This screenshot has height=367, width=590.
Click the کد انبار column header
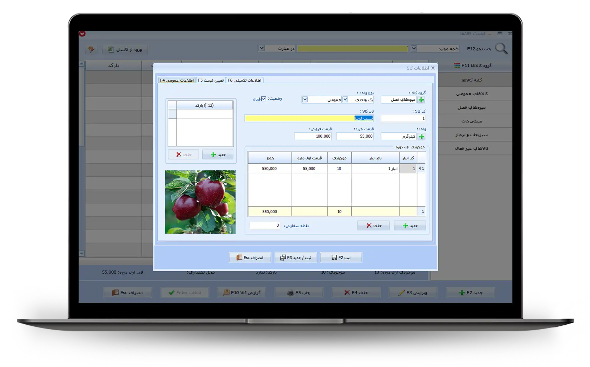(408, 158)
